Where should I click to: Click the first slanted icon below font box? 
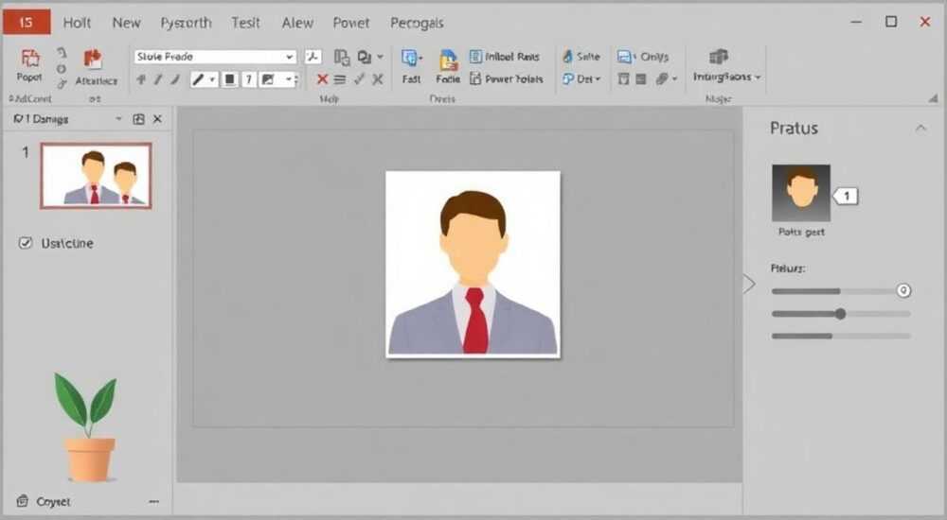pyautogui.click(x=141, y=79)
